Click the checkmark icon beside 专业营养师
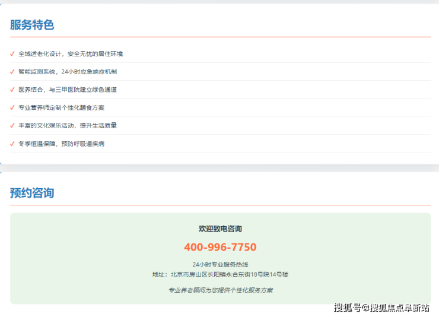The width and height of the screenshot is (439, 317). pos(12,107)
